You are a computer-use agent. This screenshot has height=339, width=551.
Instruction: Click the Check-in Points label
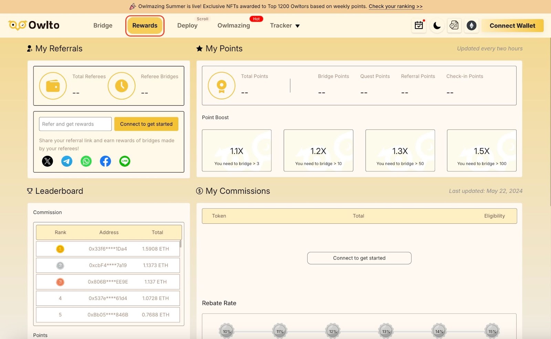pos(465,76)
